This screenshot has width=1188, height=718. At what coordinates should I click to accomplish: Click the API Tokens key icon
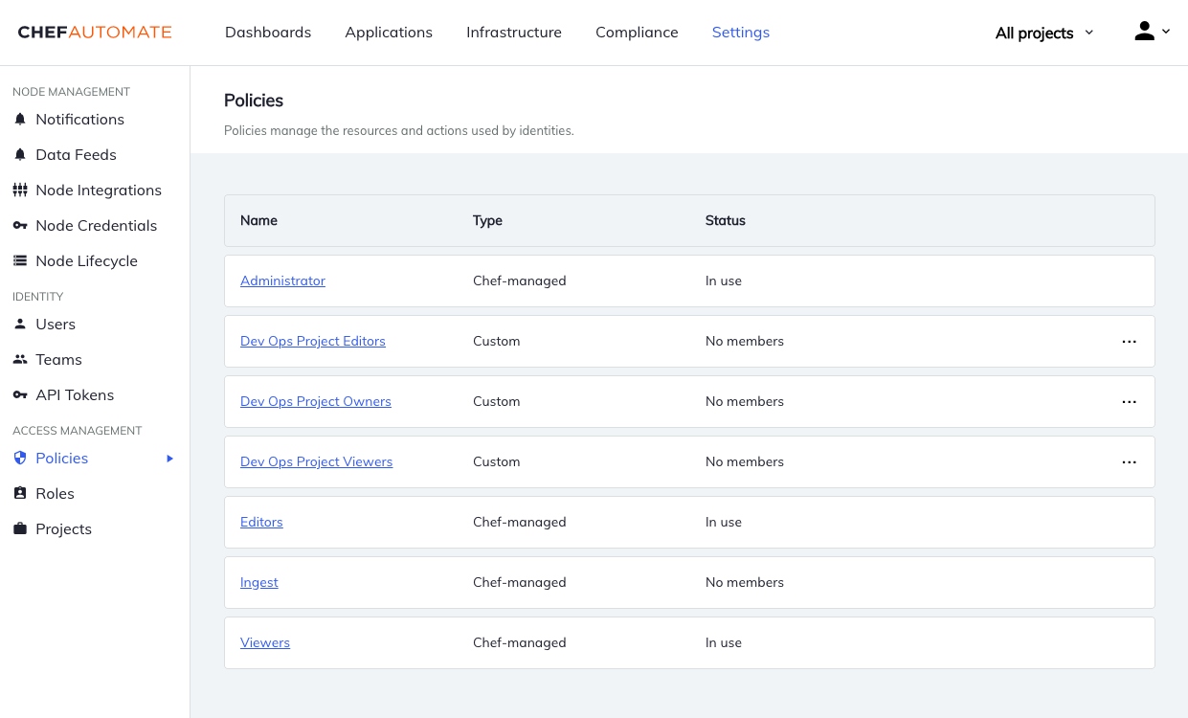tap(20, 394)
